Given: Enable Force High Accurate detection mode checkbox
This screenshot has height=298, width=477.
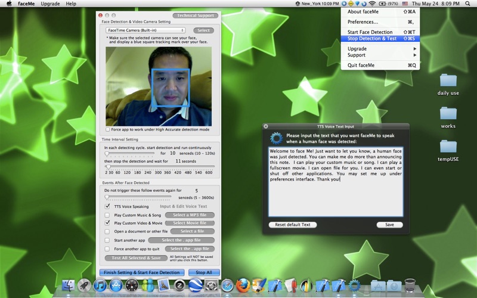Looking at the screenshot, I should pyautogui.click(x=107, y=129).
